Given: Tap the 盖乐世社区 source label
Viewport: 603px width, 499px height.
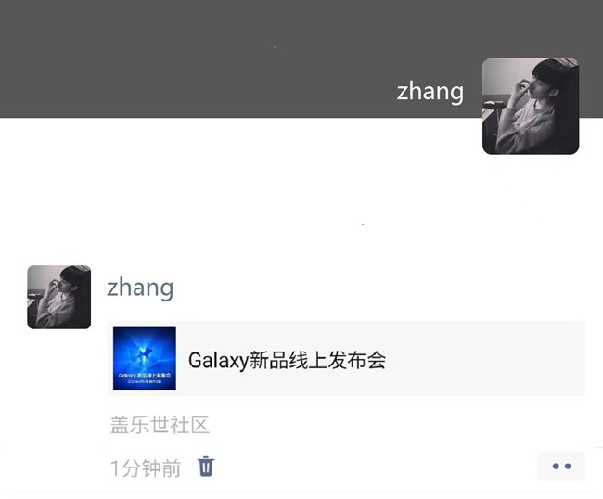Looking at the screenshot, I should (x=160, y=425).
